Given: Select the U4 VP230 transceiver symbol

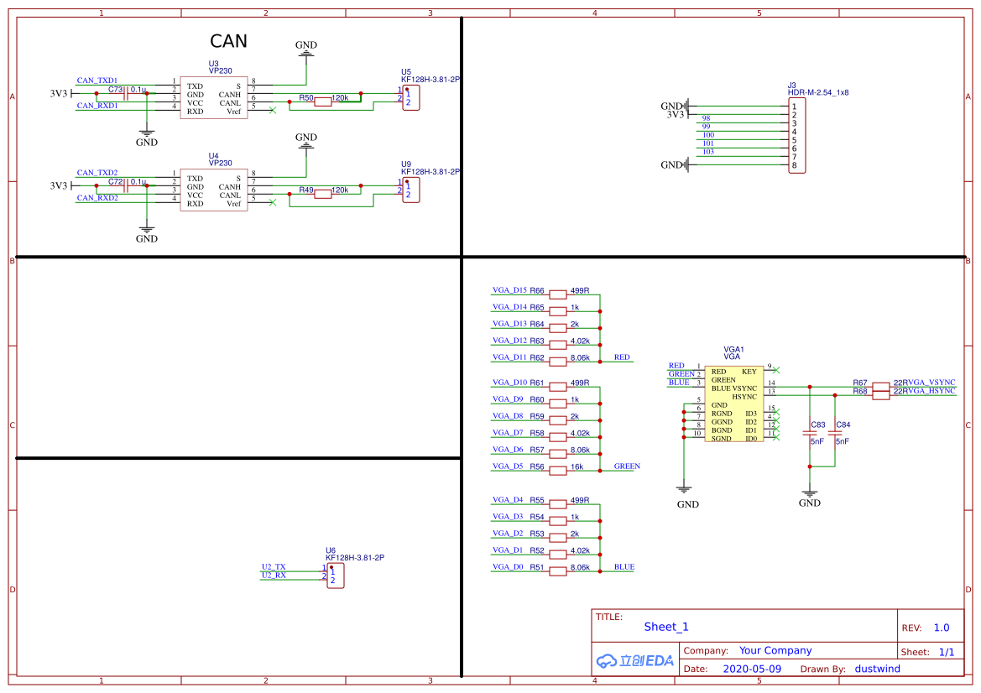Looking at the screenshot, I should point(214,191).
